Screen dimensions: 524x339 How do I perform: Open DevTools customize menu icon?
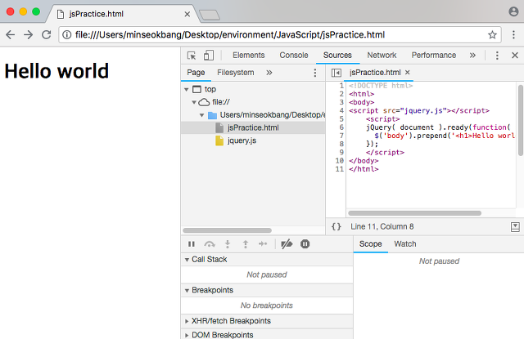coord(497,56)
